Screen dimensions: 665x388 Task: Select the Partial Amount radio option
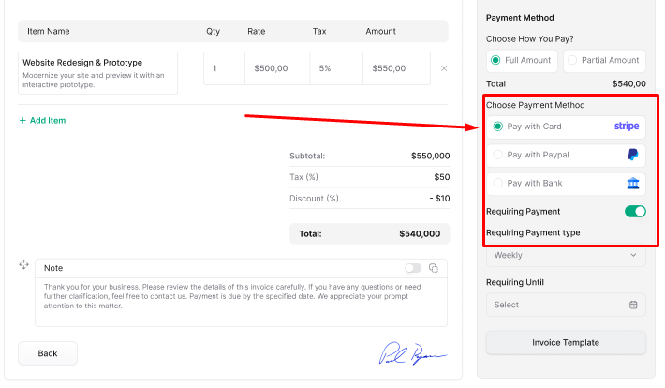pyautogui.click(x=571, y=60)
